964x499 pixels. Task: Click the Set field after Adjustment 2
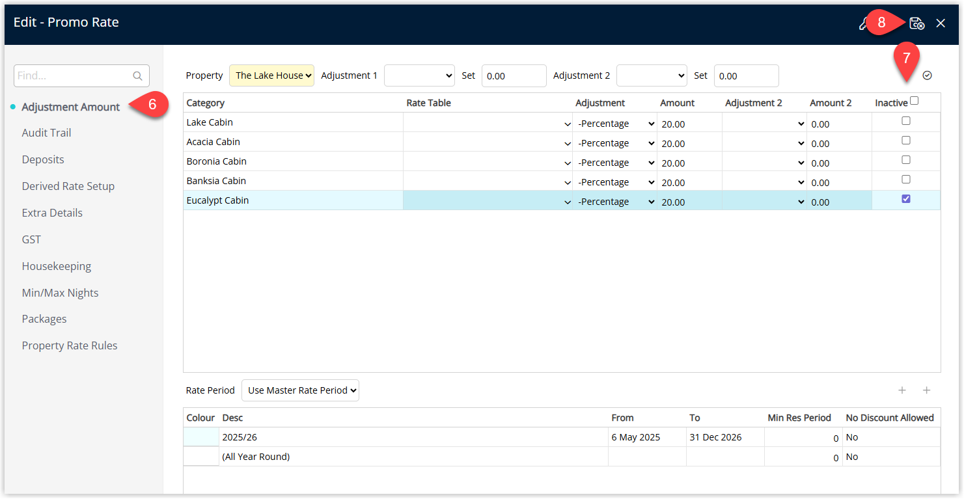coord(746,75)
